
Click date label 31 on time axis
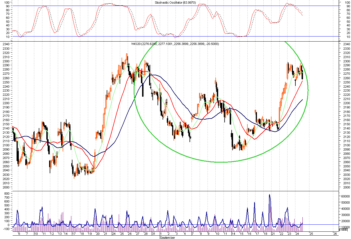[x=153, y=234]
